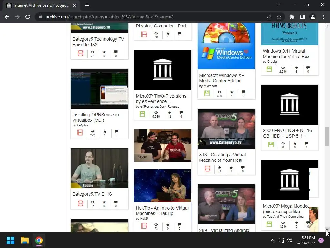Open 289 - Virtualizing Android title
Viewport: 330px width, 248px height.
point(224,230)
